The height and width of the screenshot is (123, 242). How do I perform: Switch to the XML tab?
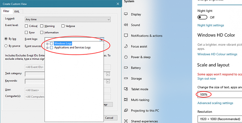[17, 12]
